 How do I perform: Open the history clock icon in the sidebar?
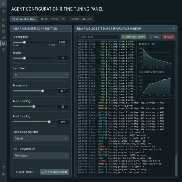click(3, 31)
